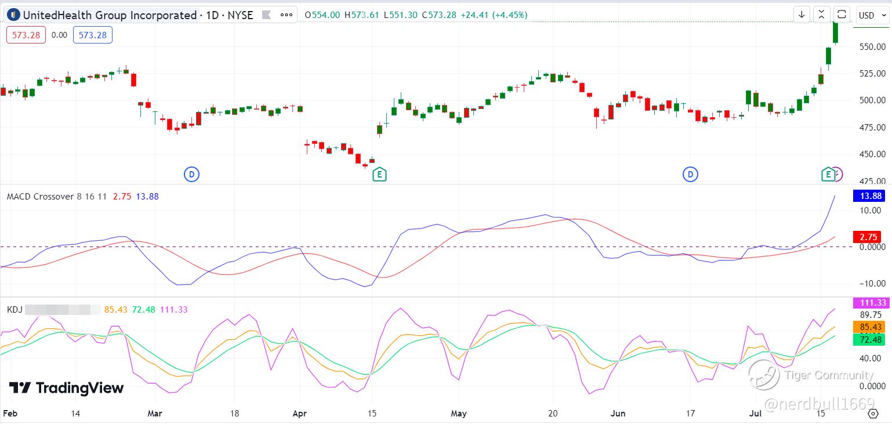Click the dividend D marker near March
The height and width of the screenshot is (424, 892).
pyautogui.click(x=191, y=173)
